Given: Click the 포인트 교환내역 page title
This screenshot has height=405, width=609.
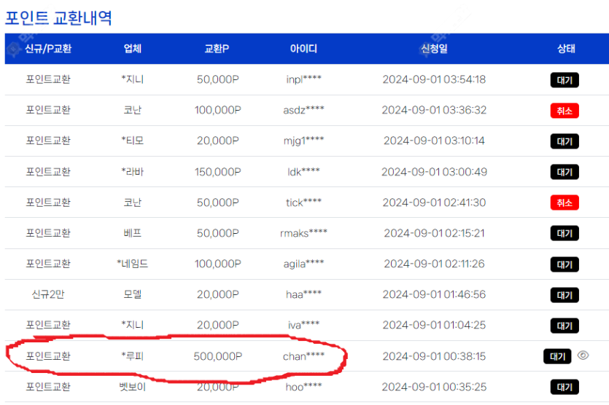Looking at the screenshot, I should point(58,17).
